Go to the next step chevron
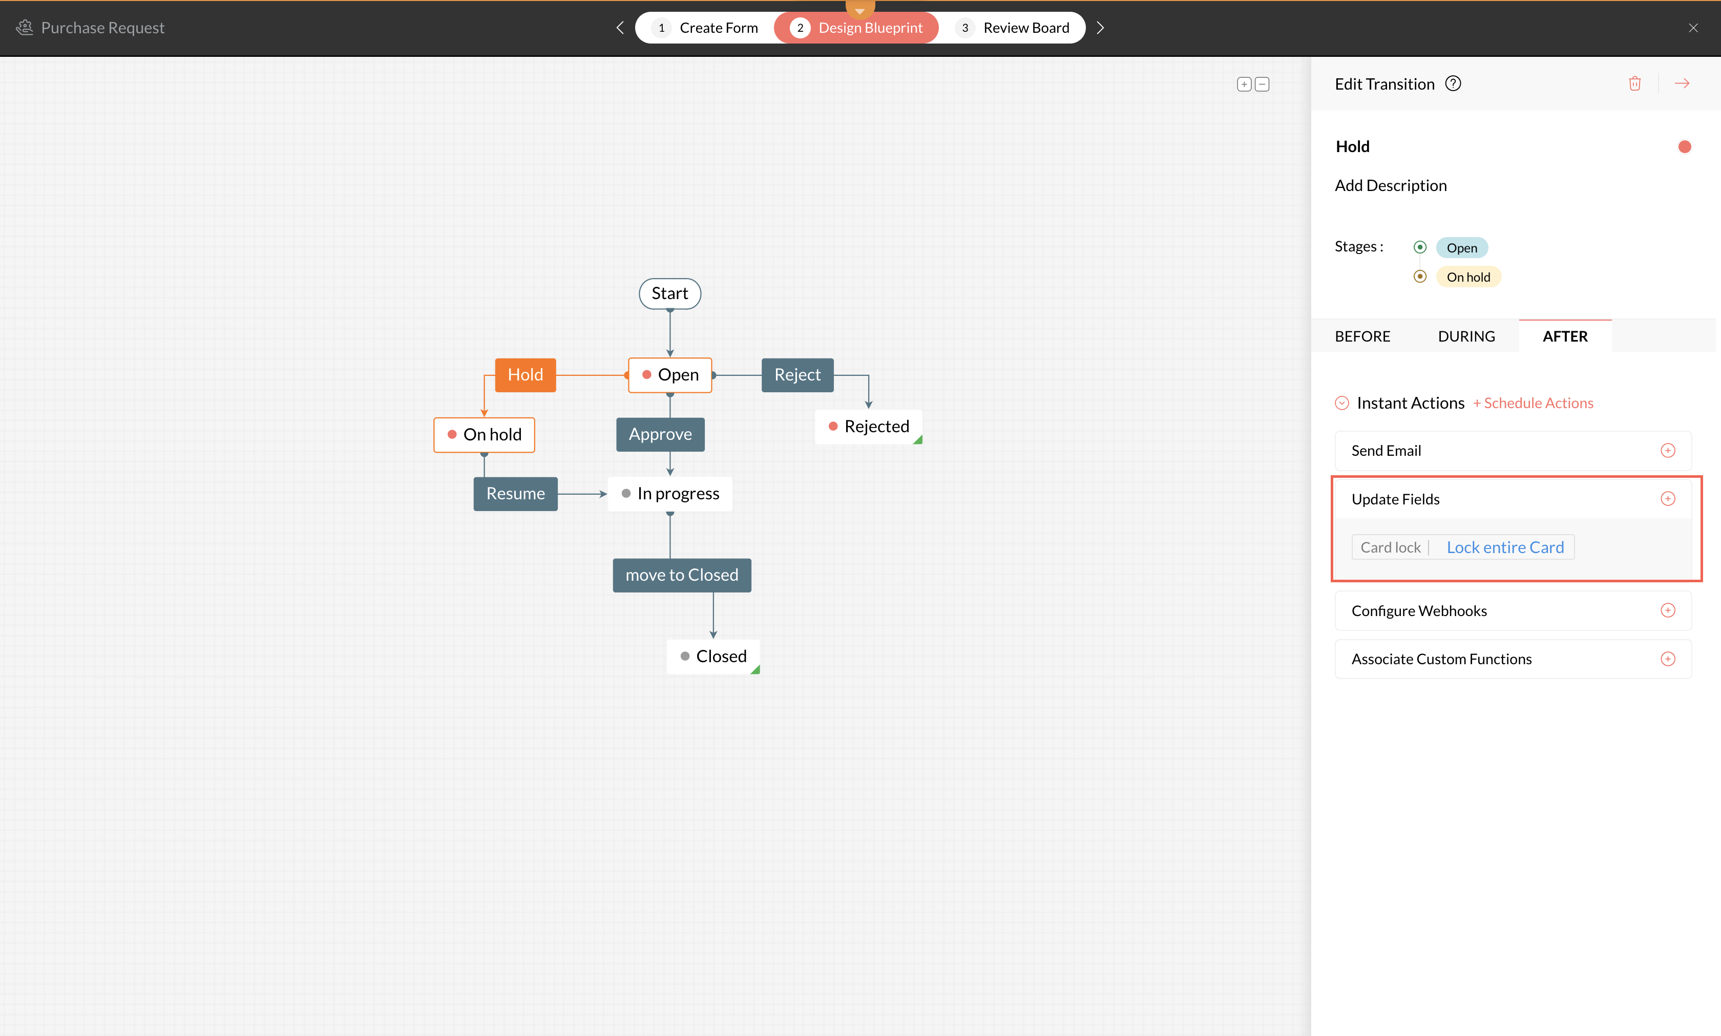 [x=1100, y=28]
